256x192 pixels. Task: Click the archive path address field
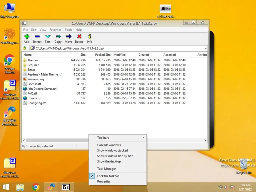click(x=118, y=48)
